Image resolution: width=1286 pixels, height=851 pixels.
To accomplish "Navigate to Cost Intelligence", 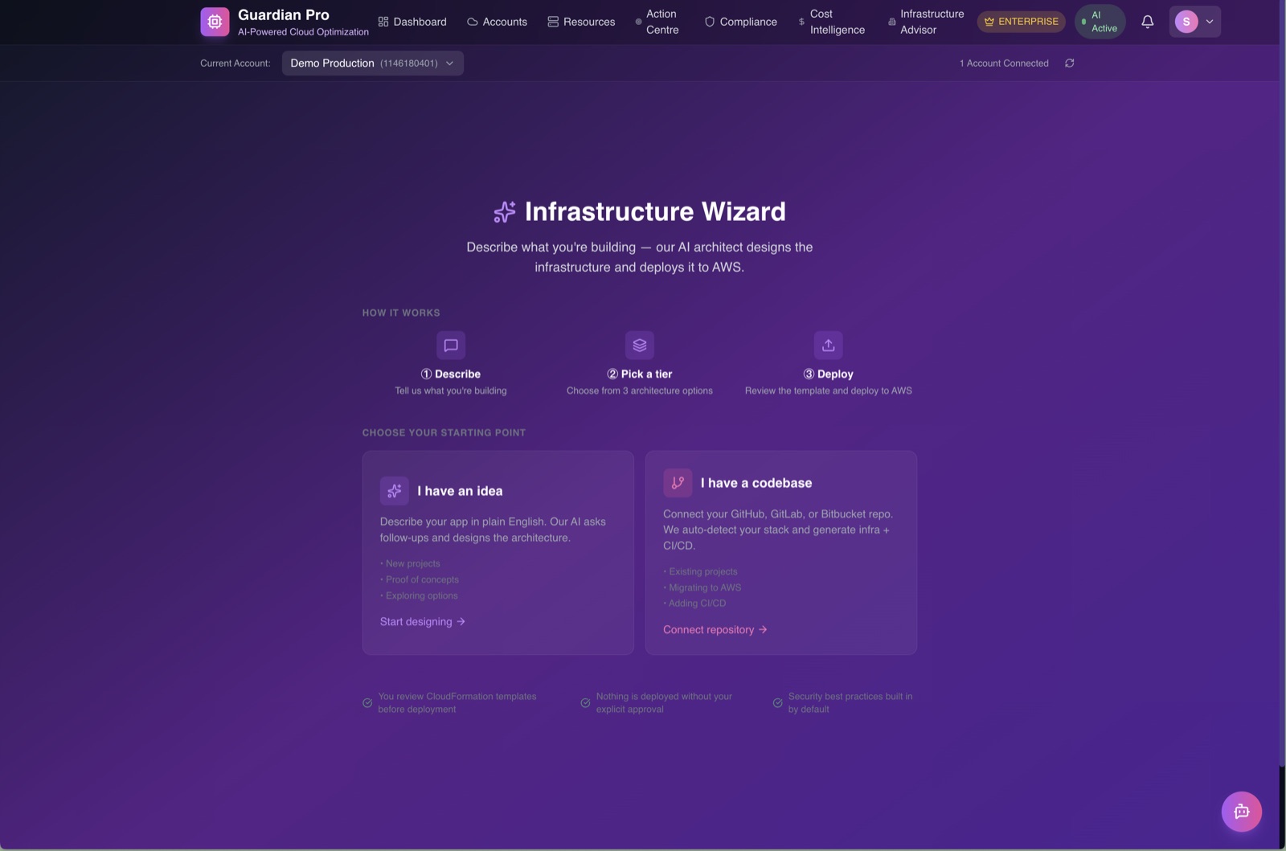I will coord(831,22).
